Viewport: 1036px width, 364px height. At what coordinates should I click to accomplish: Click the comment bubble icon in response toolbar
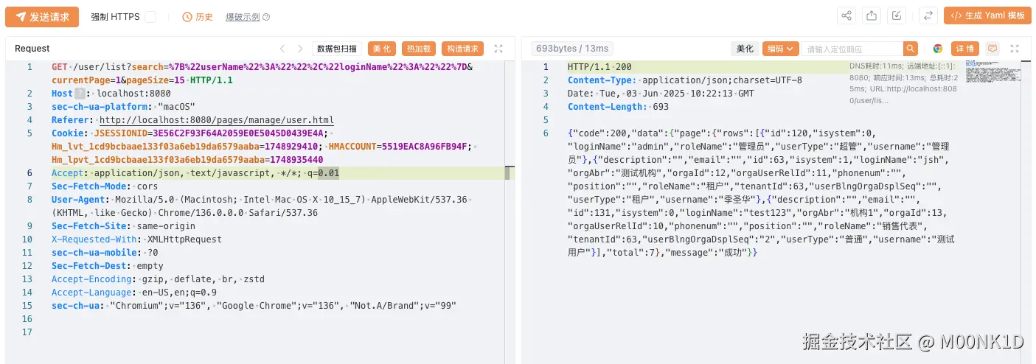992,49
